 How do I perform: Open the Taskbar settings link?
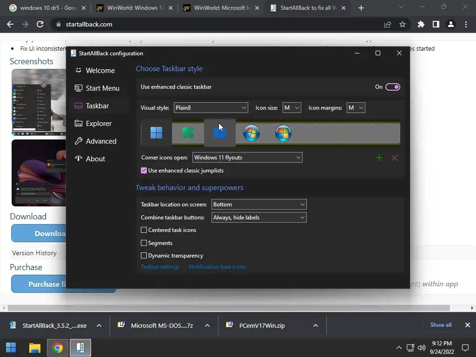tap(160, 267)
